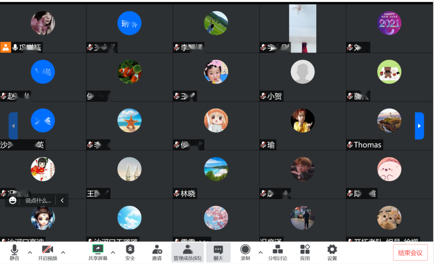Viewport: 434px width, 264px height.
Task: Expand the audio options arrow beside 静音
Action: 30,252
